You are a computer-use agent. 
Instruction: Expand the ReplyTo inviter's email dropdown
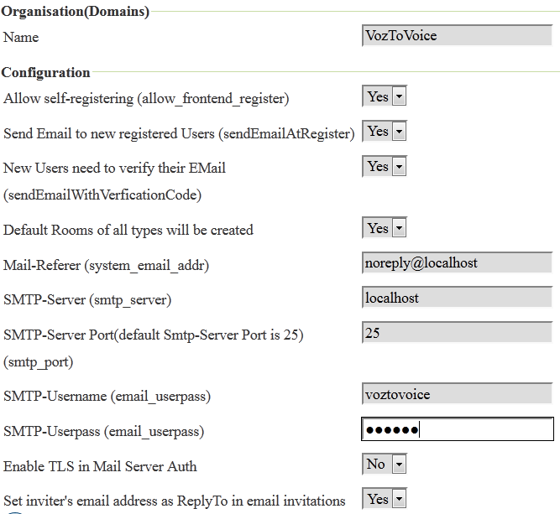click(x=385, y=500)
